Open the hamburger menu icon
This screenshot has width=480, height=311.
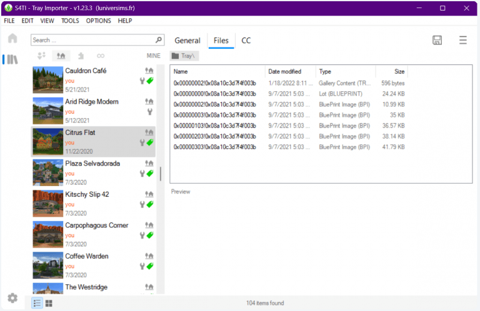[463, 40]
